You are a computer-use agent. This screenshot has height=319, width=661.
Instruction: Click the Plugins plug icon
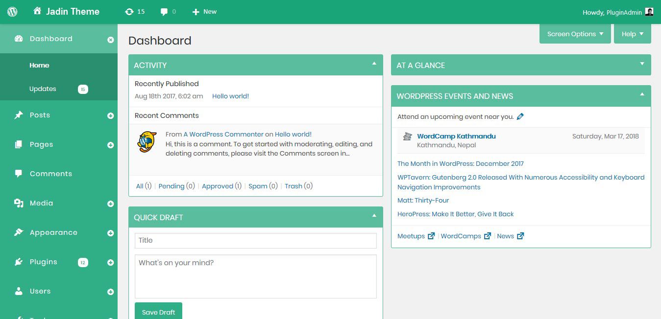point(19,262)
